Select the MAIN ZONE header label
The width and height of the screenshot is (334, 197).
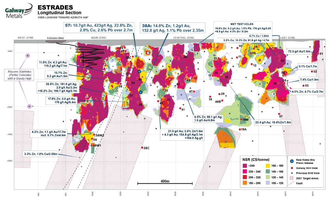click(98, 38)
